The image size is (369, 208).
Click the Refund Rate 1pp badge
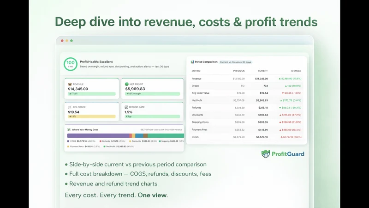click(153, 116)
